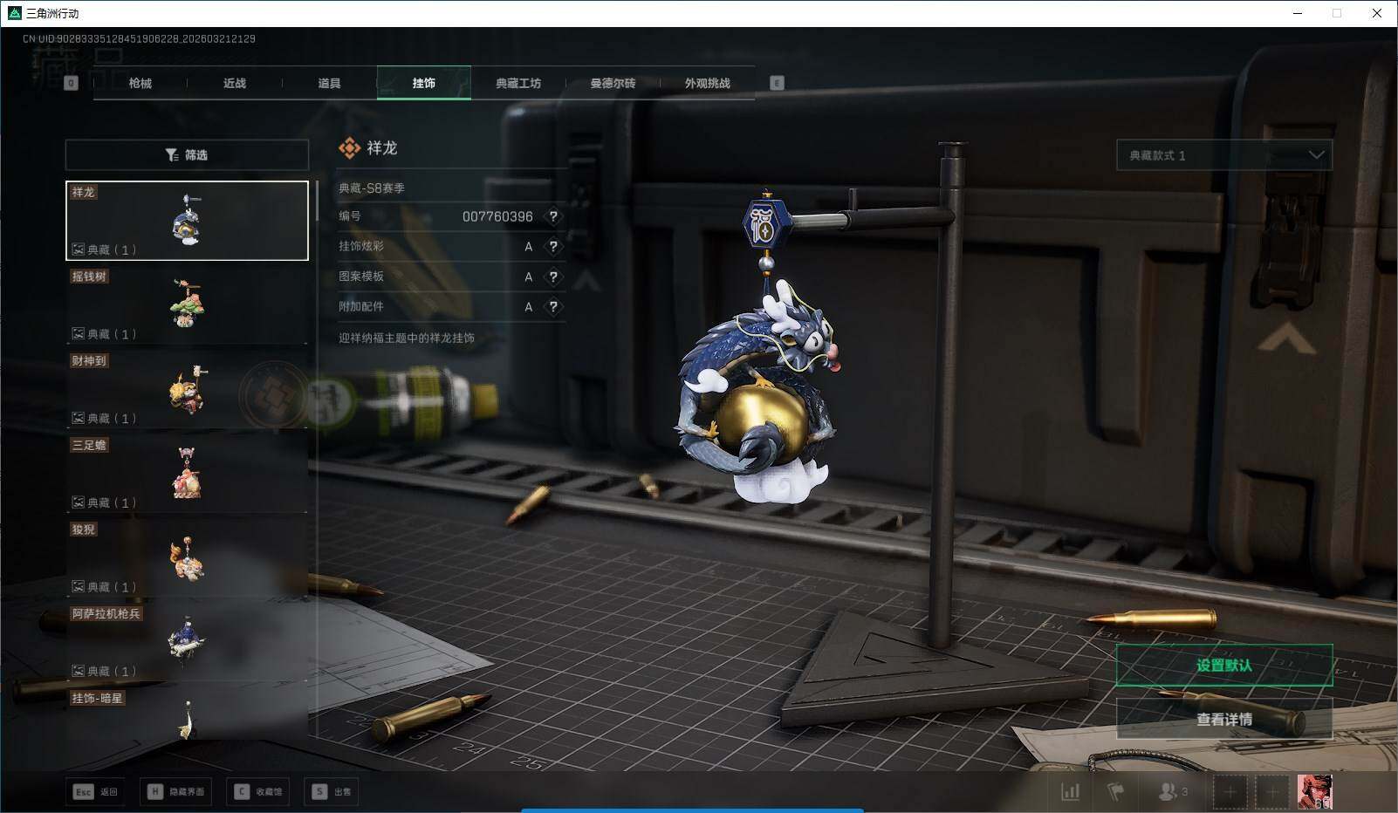Image resolution: width=1398 pixels, height=813 pixels.
Task: Open the help icon beside 编号
Action: pos(552,216)
